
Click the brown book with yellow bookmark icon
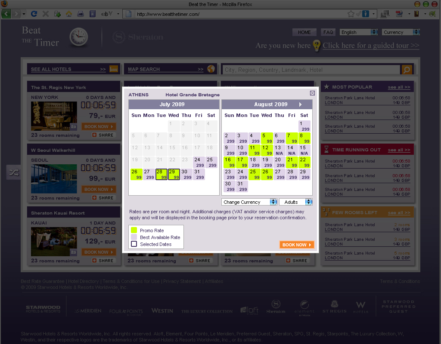coord(416,14)
